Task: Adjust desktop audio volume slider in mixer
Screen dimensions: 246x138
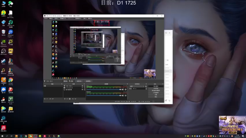Action: click(104, 95)
